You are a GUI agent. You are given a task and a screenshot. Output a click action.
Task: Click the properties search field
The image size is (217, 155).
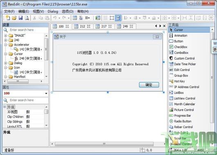point(26,100)
